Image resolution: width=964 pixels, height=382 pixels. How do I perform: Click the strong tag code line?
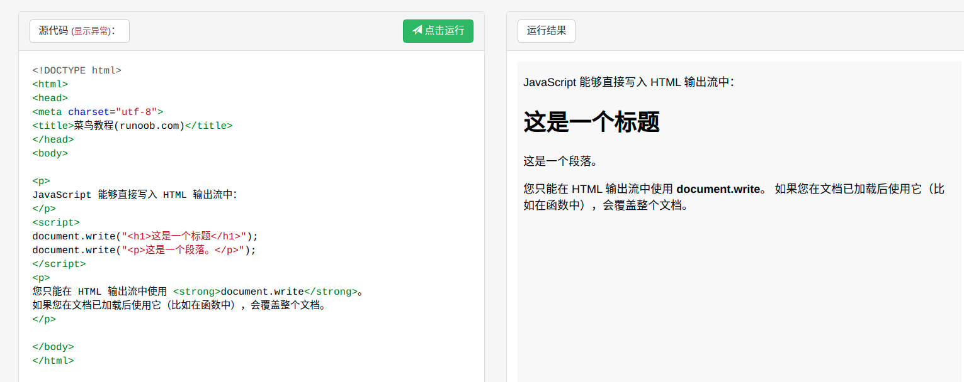click(198, 292)
